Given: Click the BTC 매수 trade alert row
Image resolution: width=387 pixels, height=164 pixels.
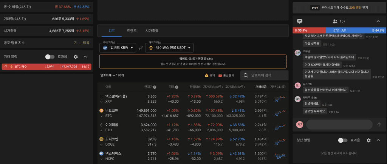Looking at the screenshot, I should (x=46, y=67).
